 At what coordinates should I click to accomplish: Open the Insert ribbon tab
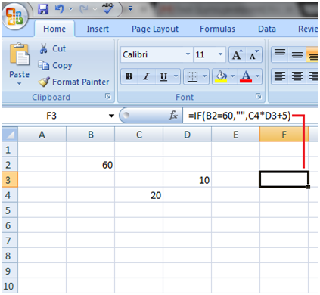(x=98, y=29)
